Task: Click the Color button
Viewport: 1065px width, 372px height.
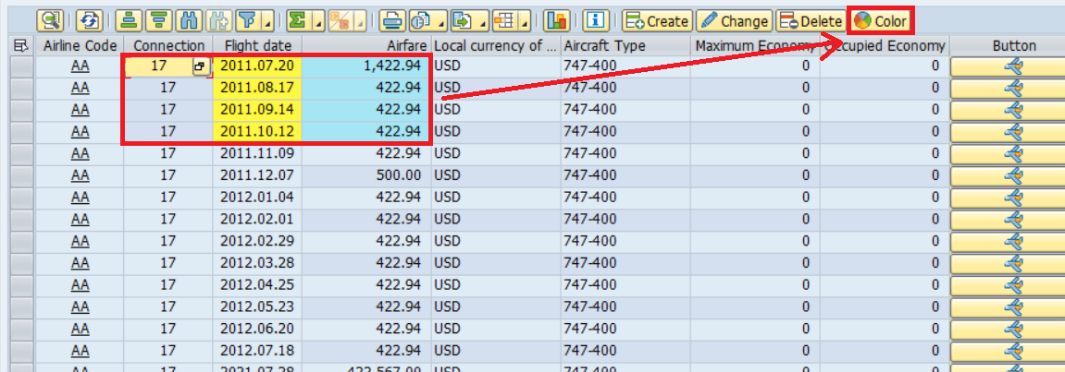Action: [x=881, y=21]
